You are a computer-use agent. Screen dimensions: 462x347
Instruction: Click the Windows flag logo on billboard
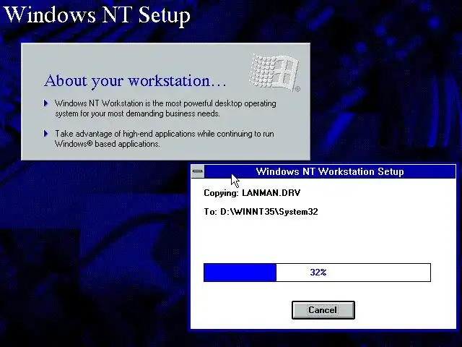(x=274, y=72)
